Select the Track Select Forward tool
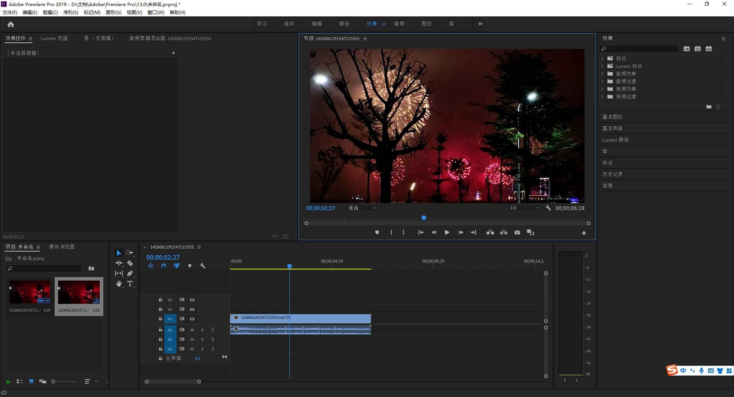Image resolution: width=734 pixels, height=397 pixels. 130,253
